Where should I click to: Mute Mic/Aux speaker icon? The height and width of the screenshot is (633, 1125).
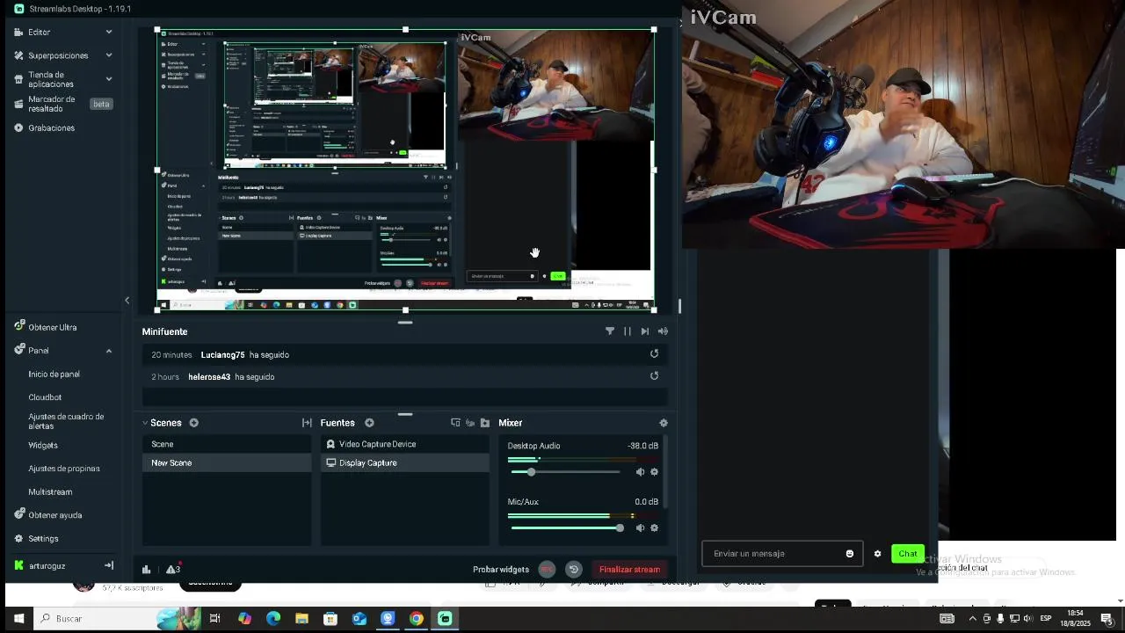click(640, 528)
